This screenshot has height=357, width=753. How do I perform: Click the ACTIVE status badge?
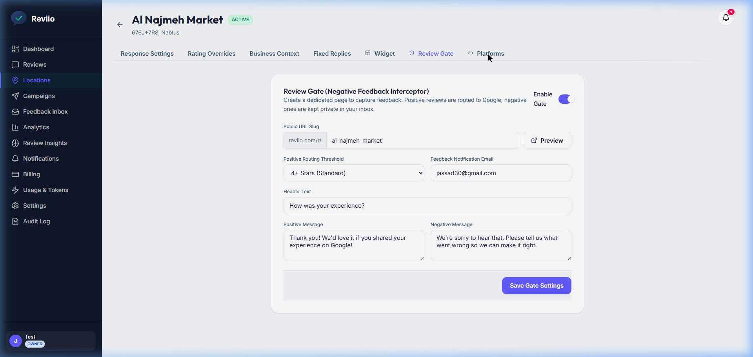[x=240, y=20]
